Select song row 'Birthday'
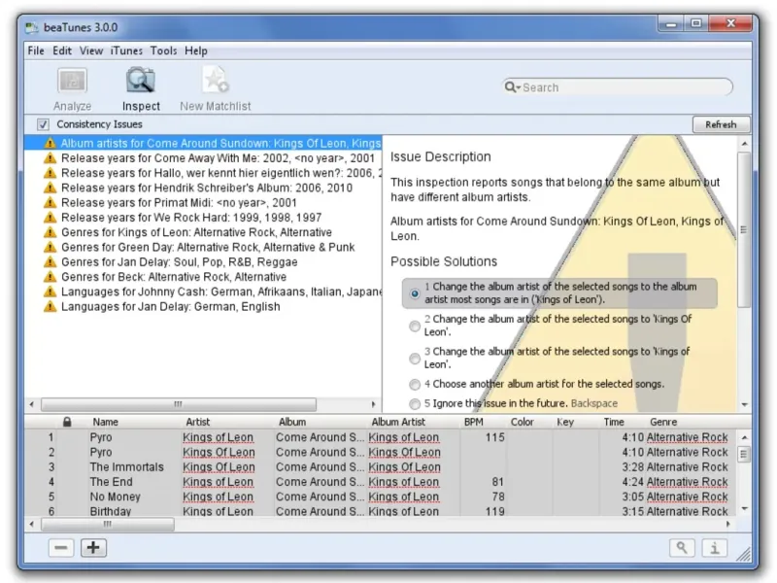777x583 pixels. (381, 511)
